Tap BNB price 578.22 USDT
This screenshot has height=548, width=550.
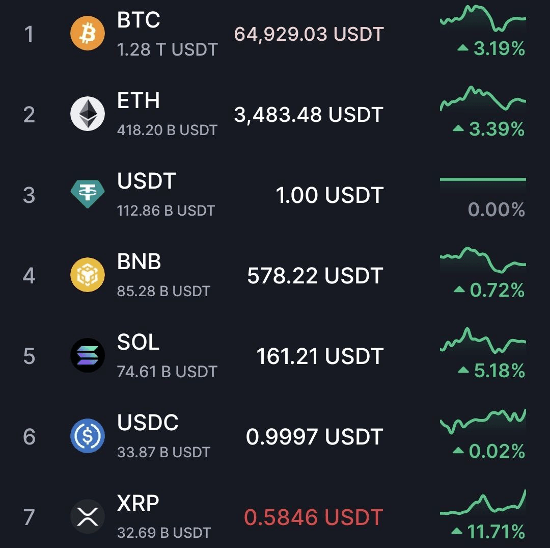pos(315,276)
